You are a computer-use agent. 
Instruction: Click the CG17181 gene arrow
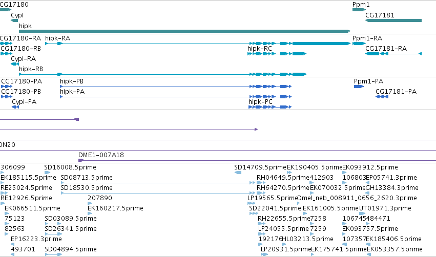(393, 20)
